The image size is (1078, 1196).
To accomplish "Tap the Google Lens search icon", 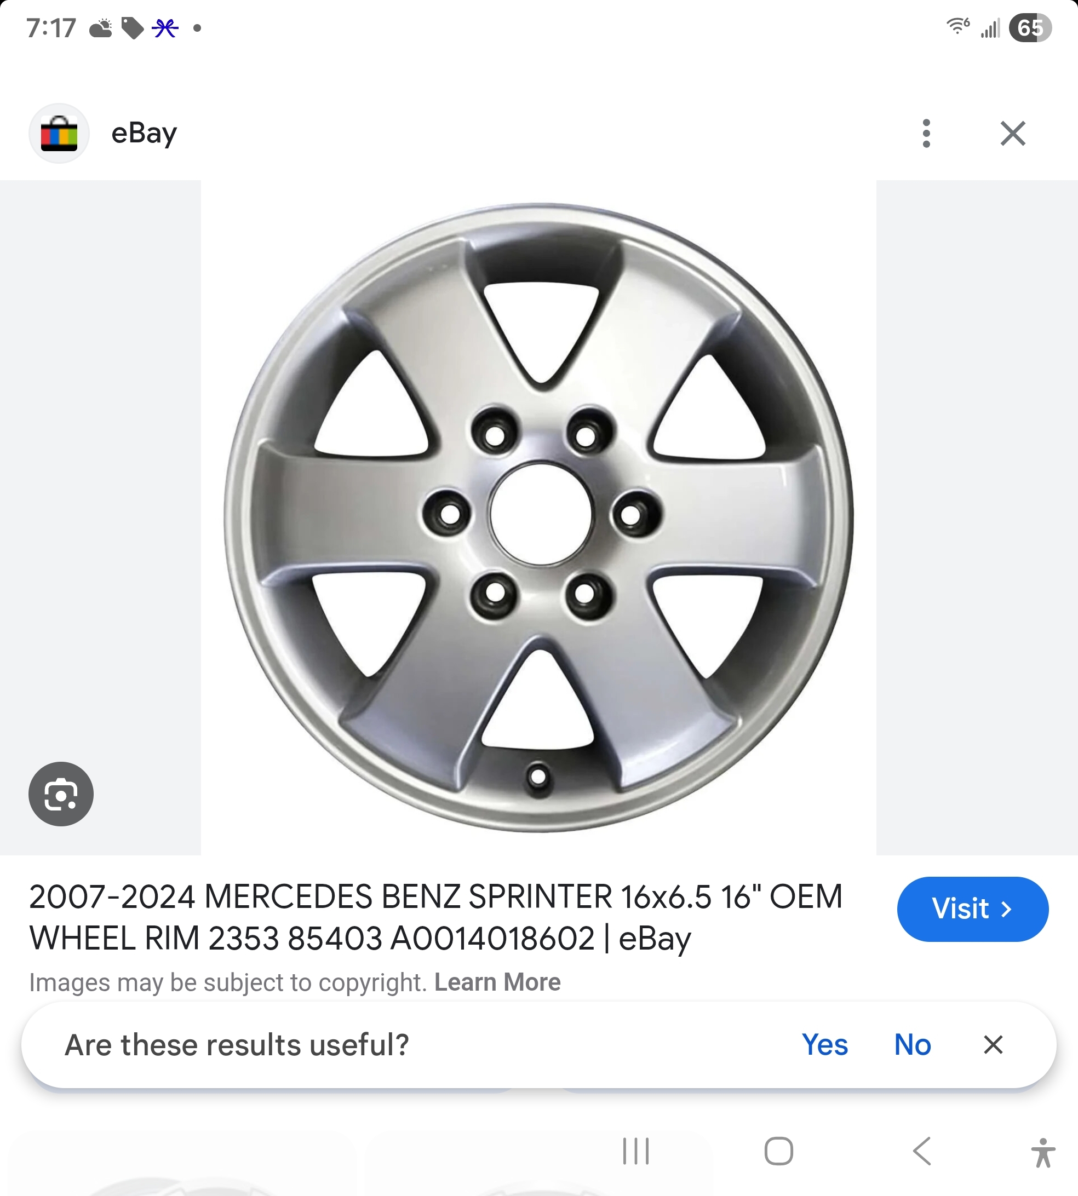I will pos(61,794).
